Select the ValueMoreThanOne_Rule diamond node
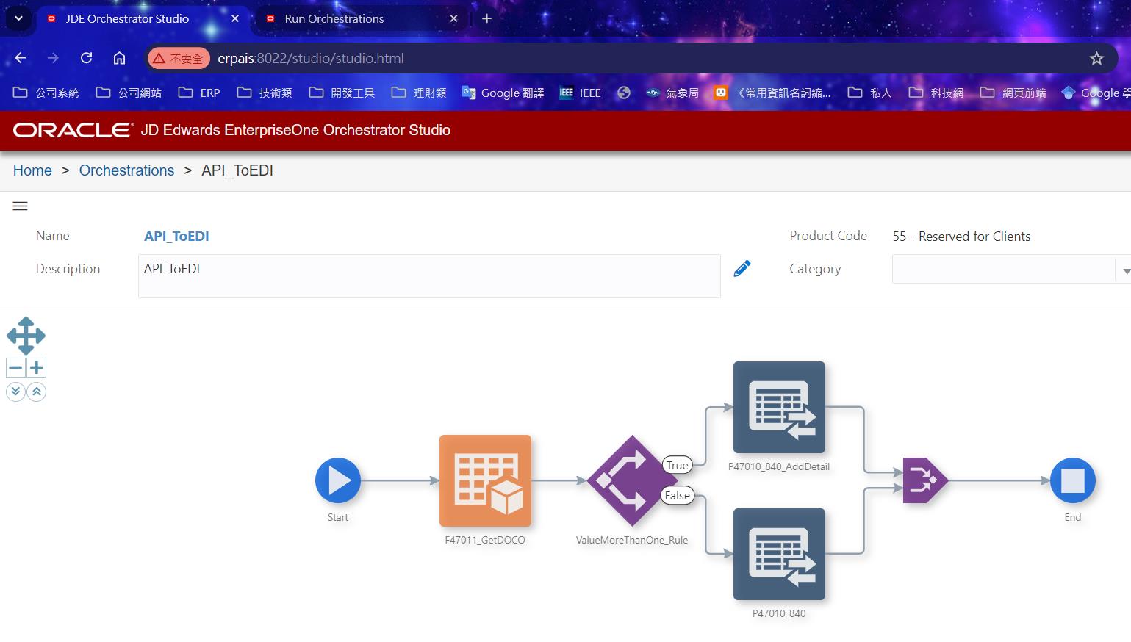This screenshot has width=1131, height=642. 632,480
